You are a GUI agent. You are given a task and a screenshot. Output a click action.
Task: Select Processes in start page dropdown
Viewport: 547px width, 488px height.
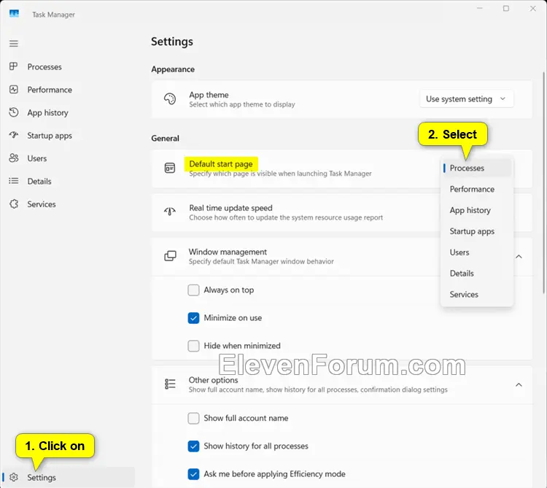pos(477,168)
